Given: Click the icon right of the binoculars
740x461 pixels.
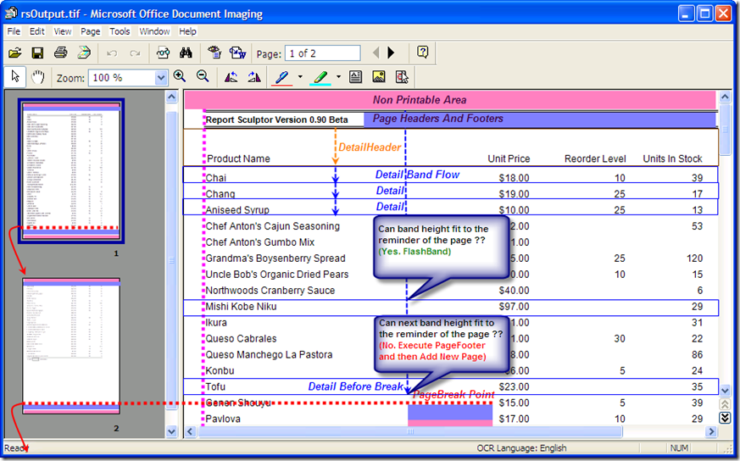Looking at the screenshot, I should point(214,53).
